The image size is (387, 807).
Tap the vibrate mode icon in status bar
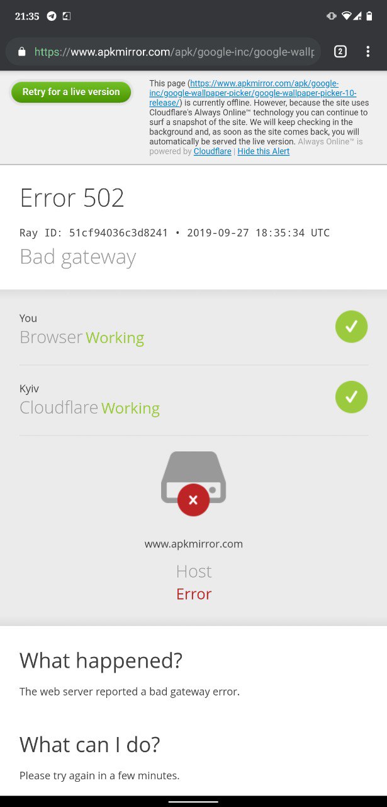332,16
